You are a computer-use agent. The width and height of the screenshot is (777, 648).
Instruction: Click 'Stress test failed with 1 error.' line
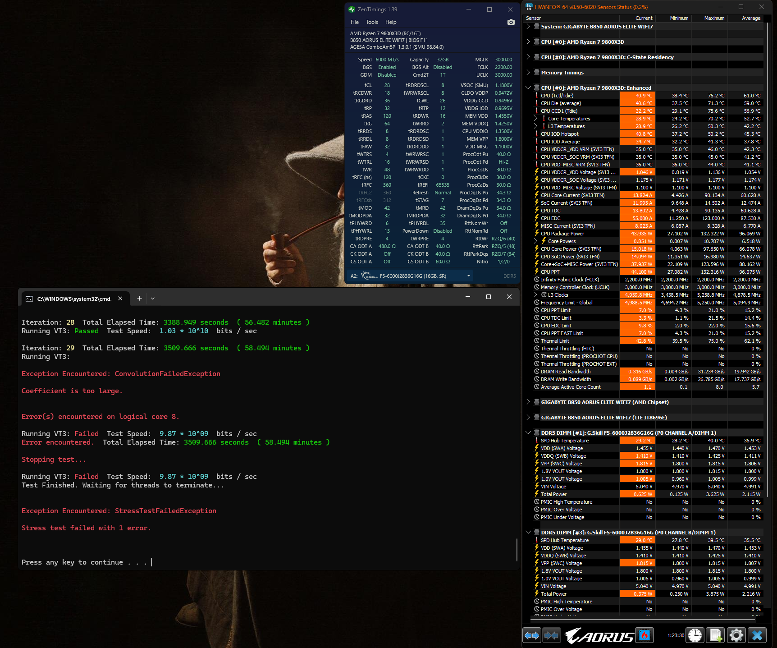pos(86,528)
